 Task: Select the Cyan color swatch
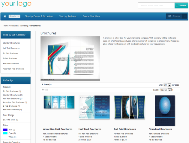5,133
